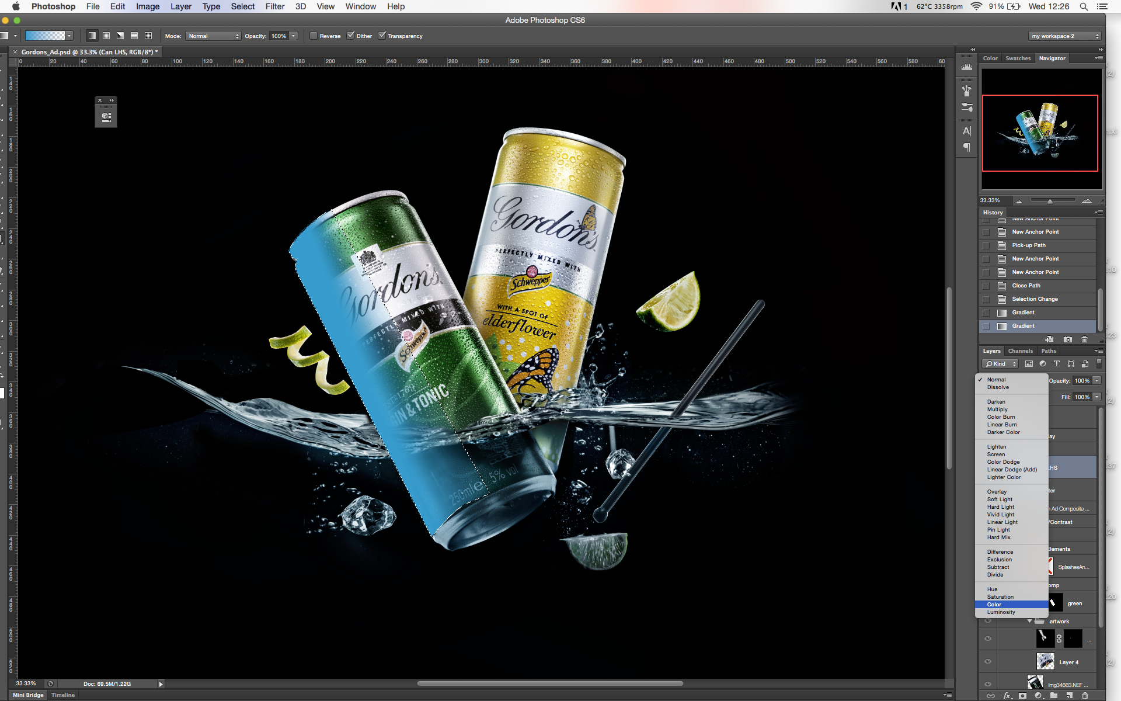Viewport: 1121px width, 701px height.
Task: Add a layer mask icon
Action: (1022, 696)
